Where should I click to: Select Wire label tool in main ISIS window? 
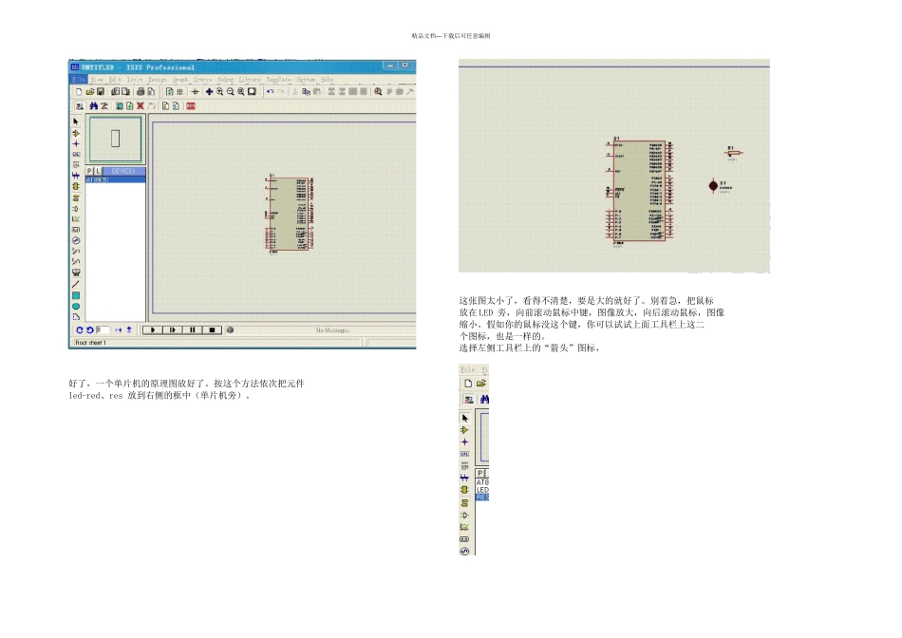[76, 154]
